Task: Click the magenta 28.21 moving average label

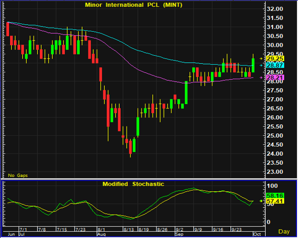Action: click(x=275, y=78)
